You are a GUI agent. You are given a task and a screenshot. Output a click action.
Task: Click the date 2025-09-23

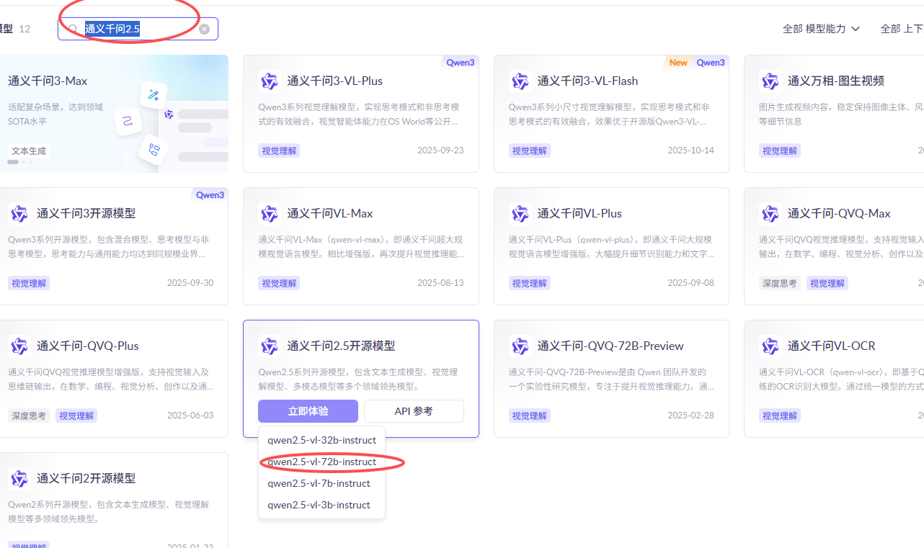point(440,151)
